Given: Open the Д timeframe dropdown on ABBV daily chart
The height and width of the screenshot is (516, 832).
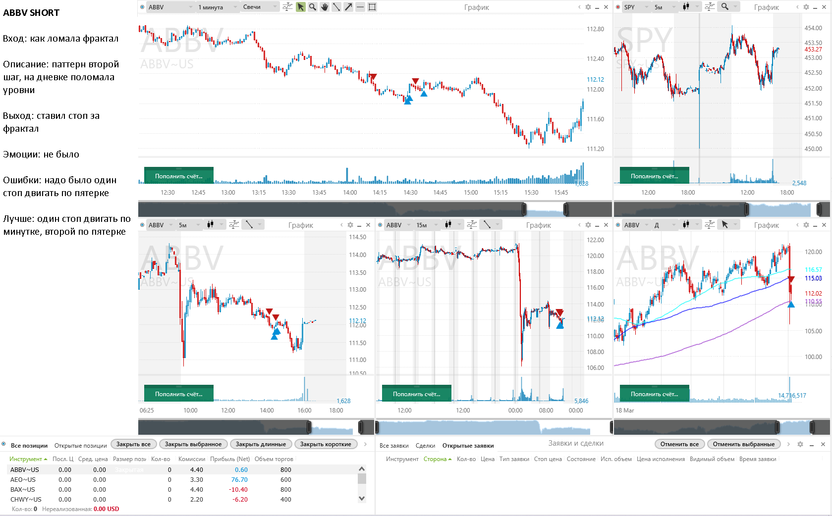Looking at the screenshot, I should (665, 225).
